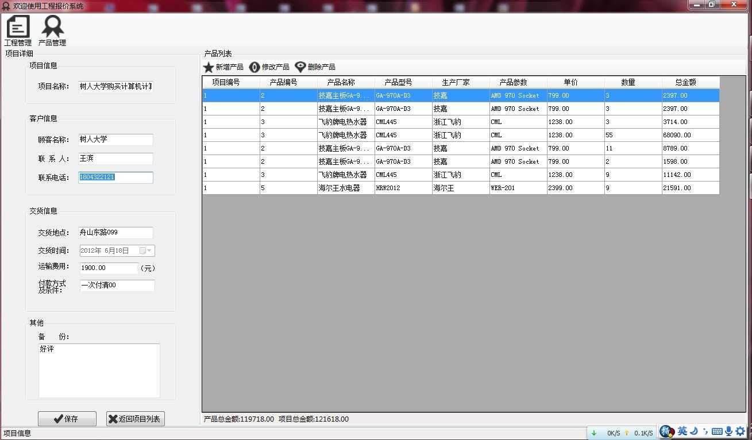This screenshot has height=440, width=752.
Task: Click the yellow upload speed arrow
Action: (x=627, y=433)
